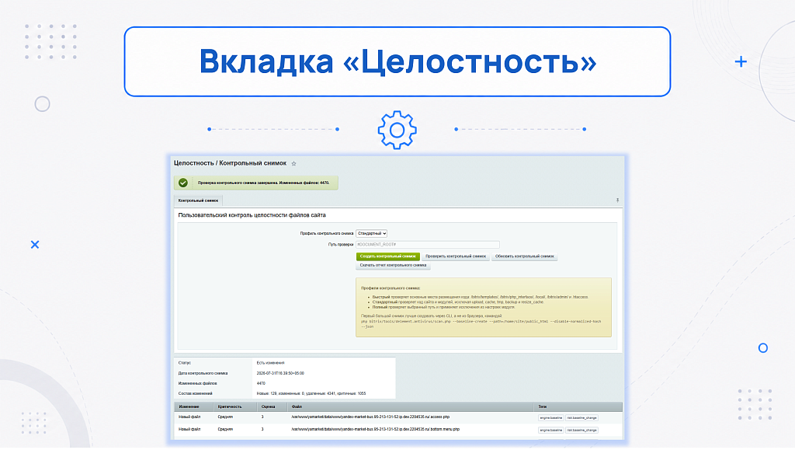This screenshot has width=795, height=450.
Task: Click risk.baseline_change tag in access.php row
Action: click(581, 418)
